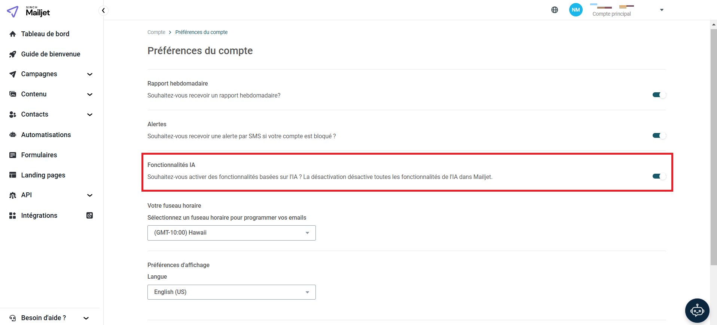The image size is (717, 325).
Task: Expand the Campagnes menu chevron
Action: (x=90, y=74)
